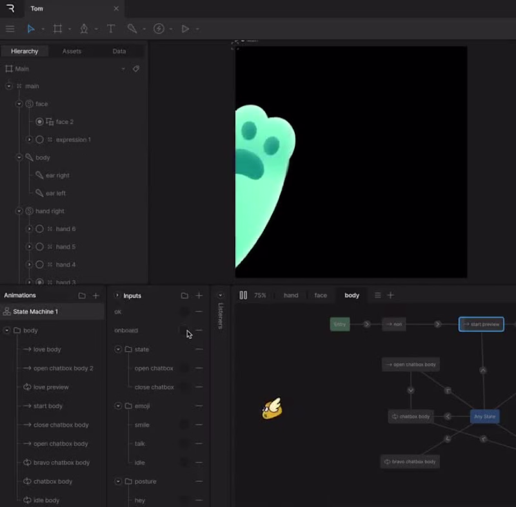Image resolution: width=516 pixels, height=507 pixels.
Task: Create a new folder in Inputs panel
Action: [184, 296]
